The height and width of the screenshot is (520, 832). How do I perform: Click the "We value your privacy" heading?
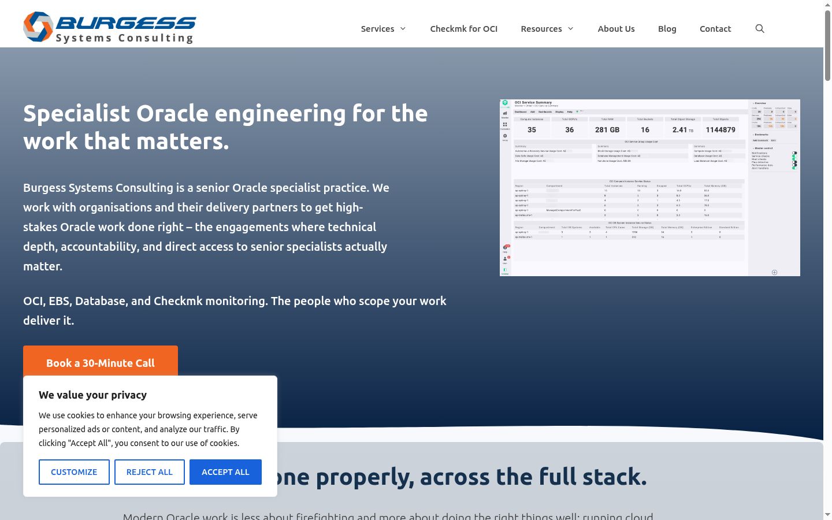point(92,395)
